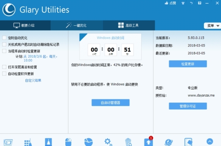Image resolution: width=221 pixels, height=146 pixels.
Task: Click the undo arrow icon in title bar
Action: [x=191, y=3]
